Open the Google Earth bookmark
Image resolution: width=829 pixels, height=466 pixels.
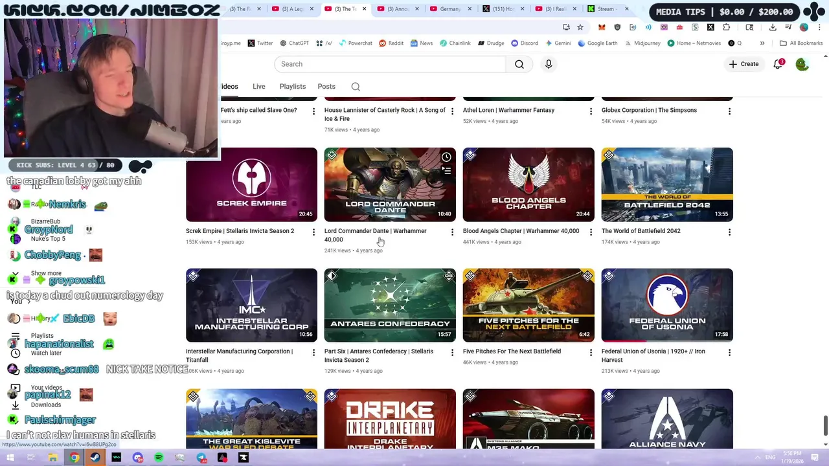(x=598, y=43)
